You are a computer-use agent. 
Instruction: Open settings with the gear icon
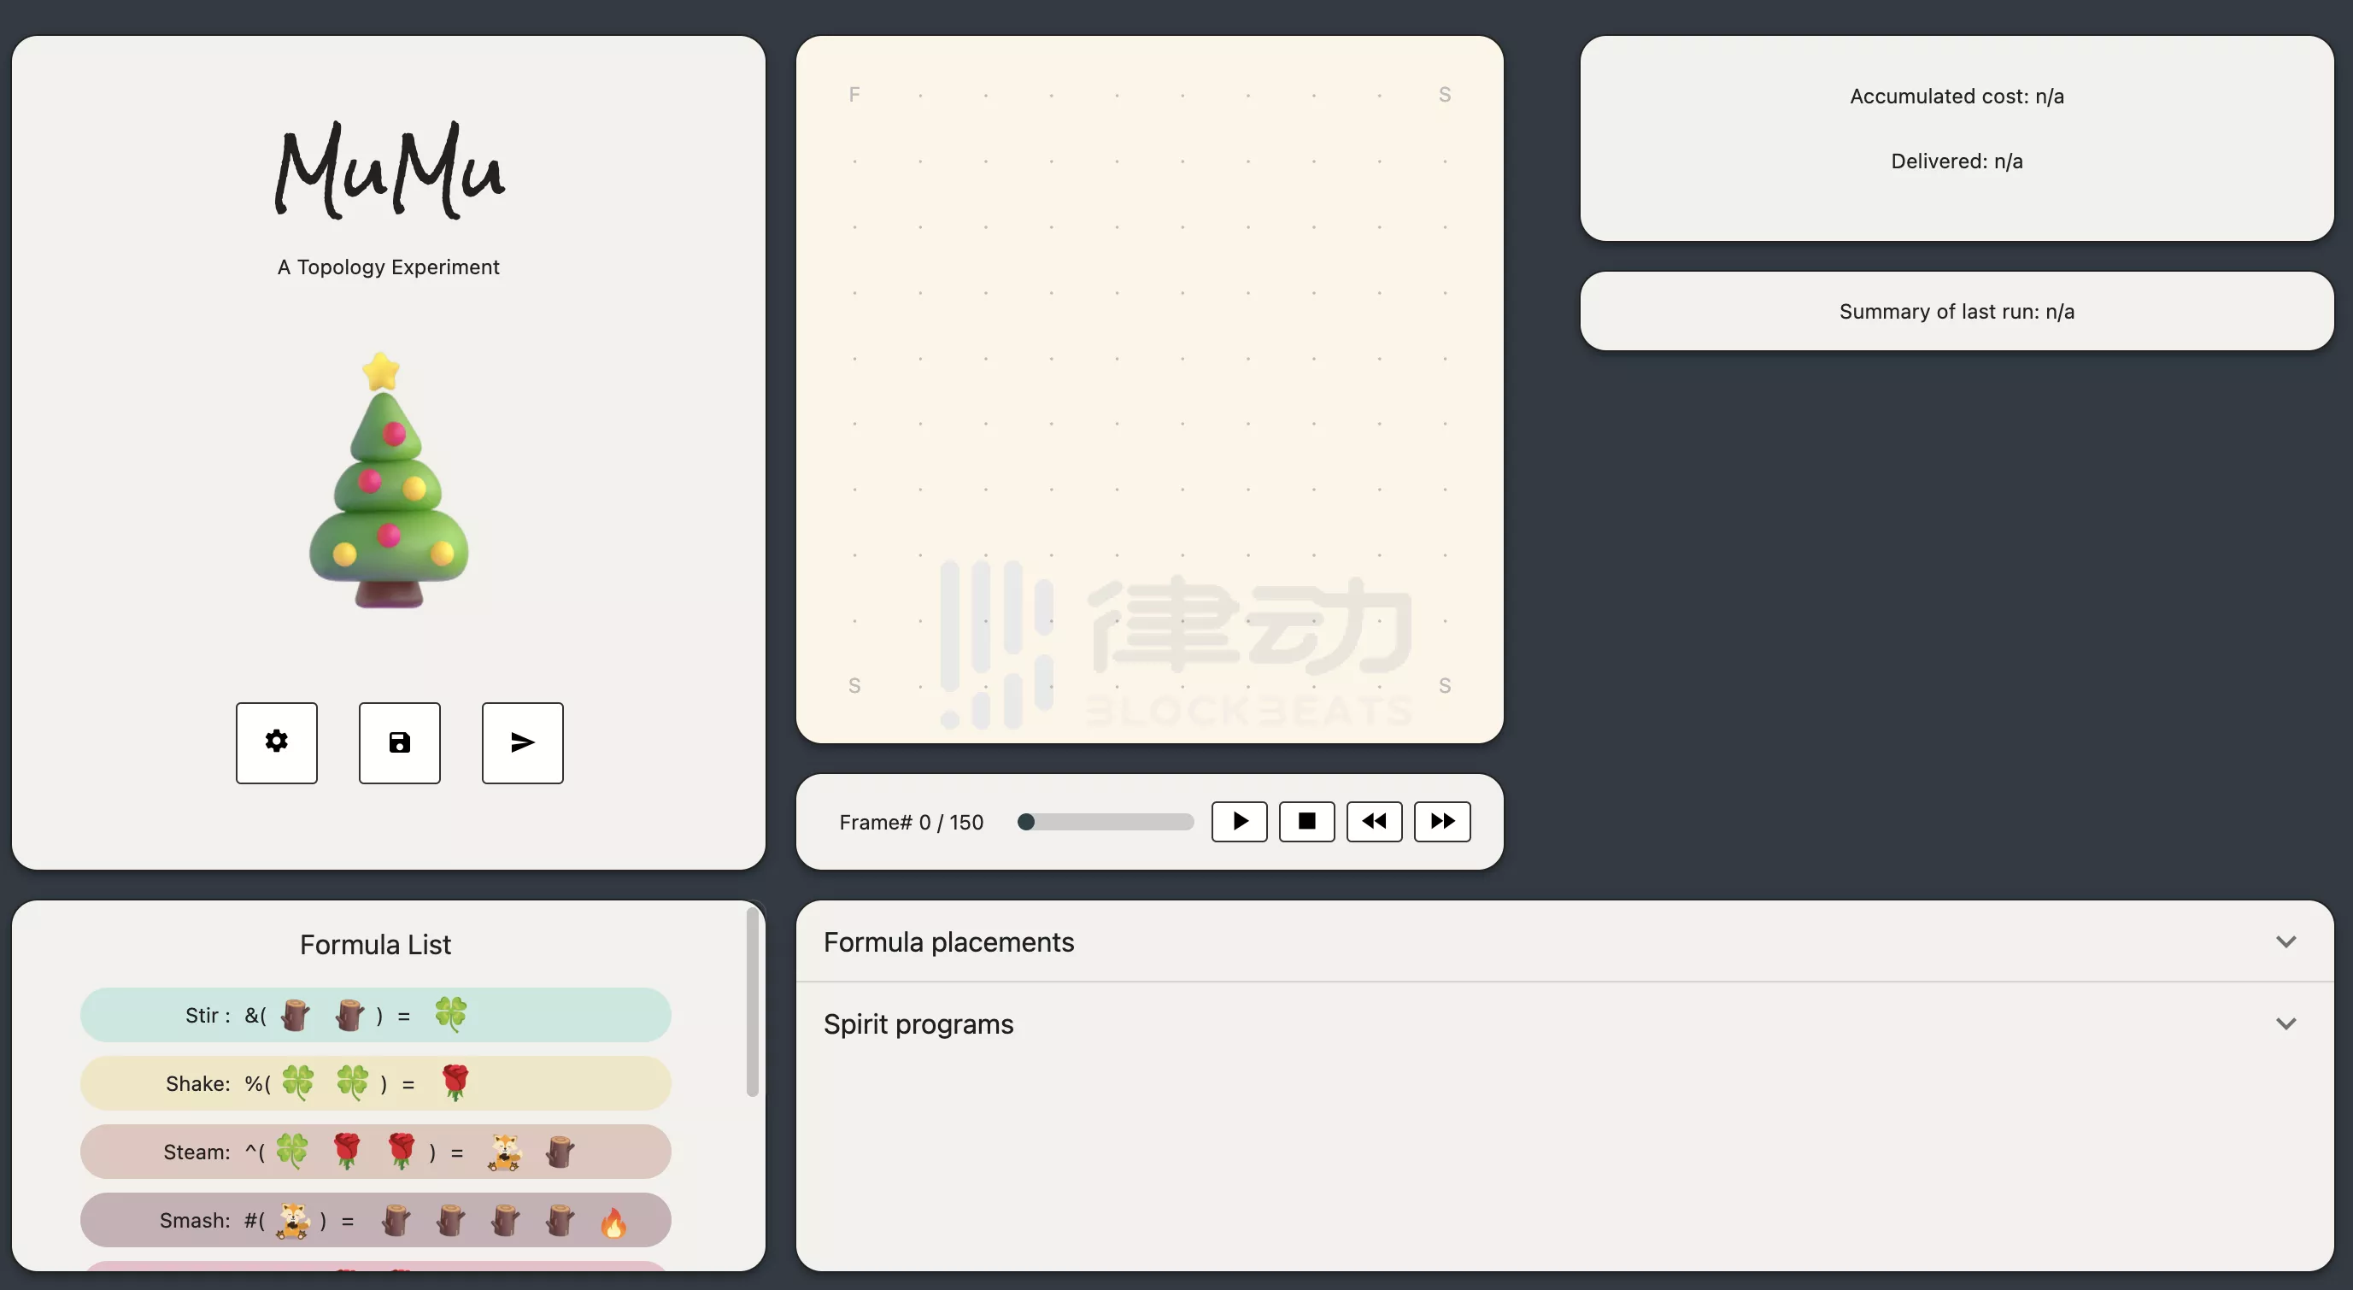(276, 742)
